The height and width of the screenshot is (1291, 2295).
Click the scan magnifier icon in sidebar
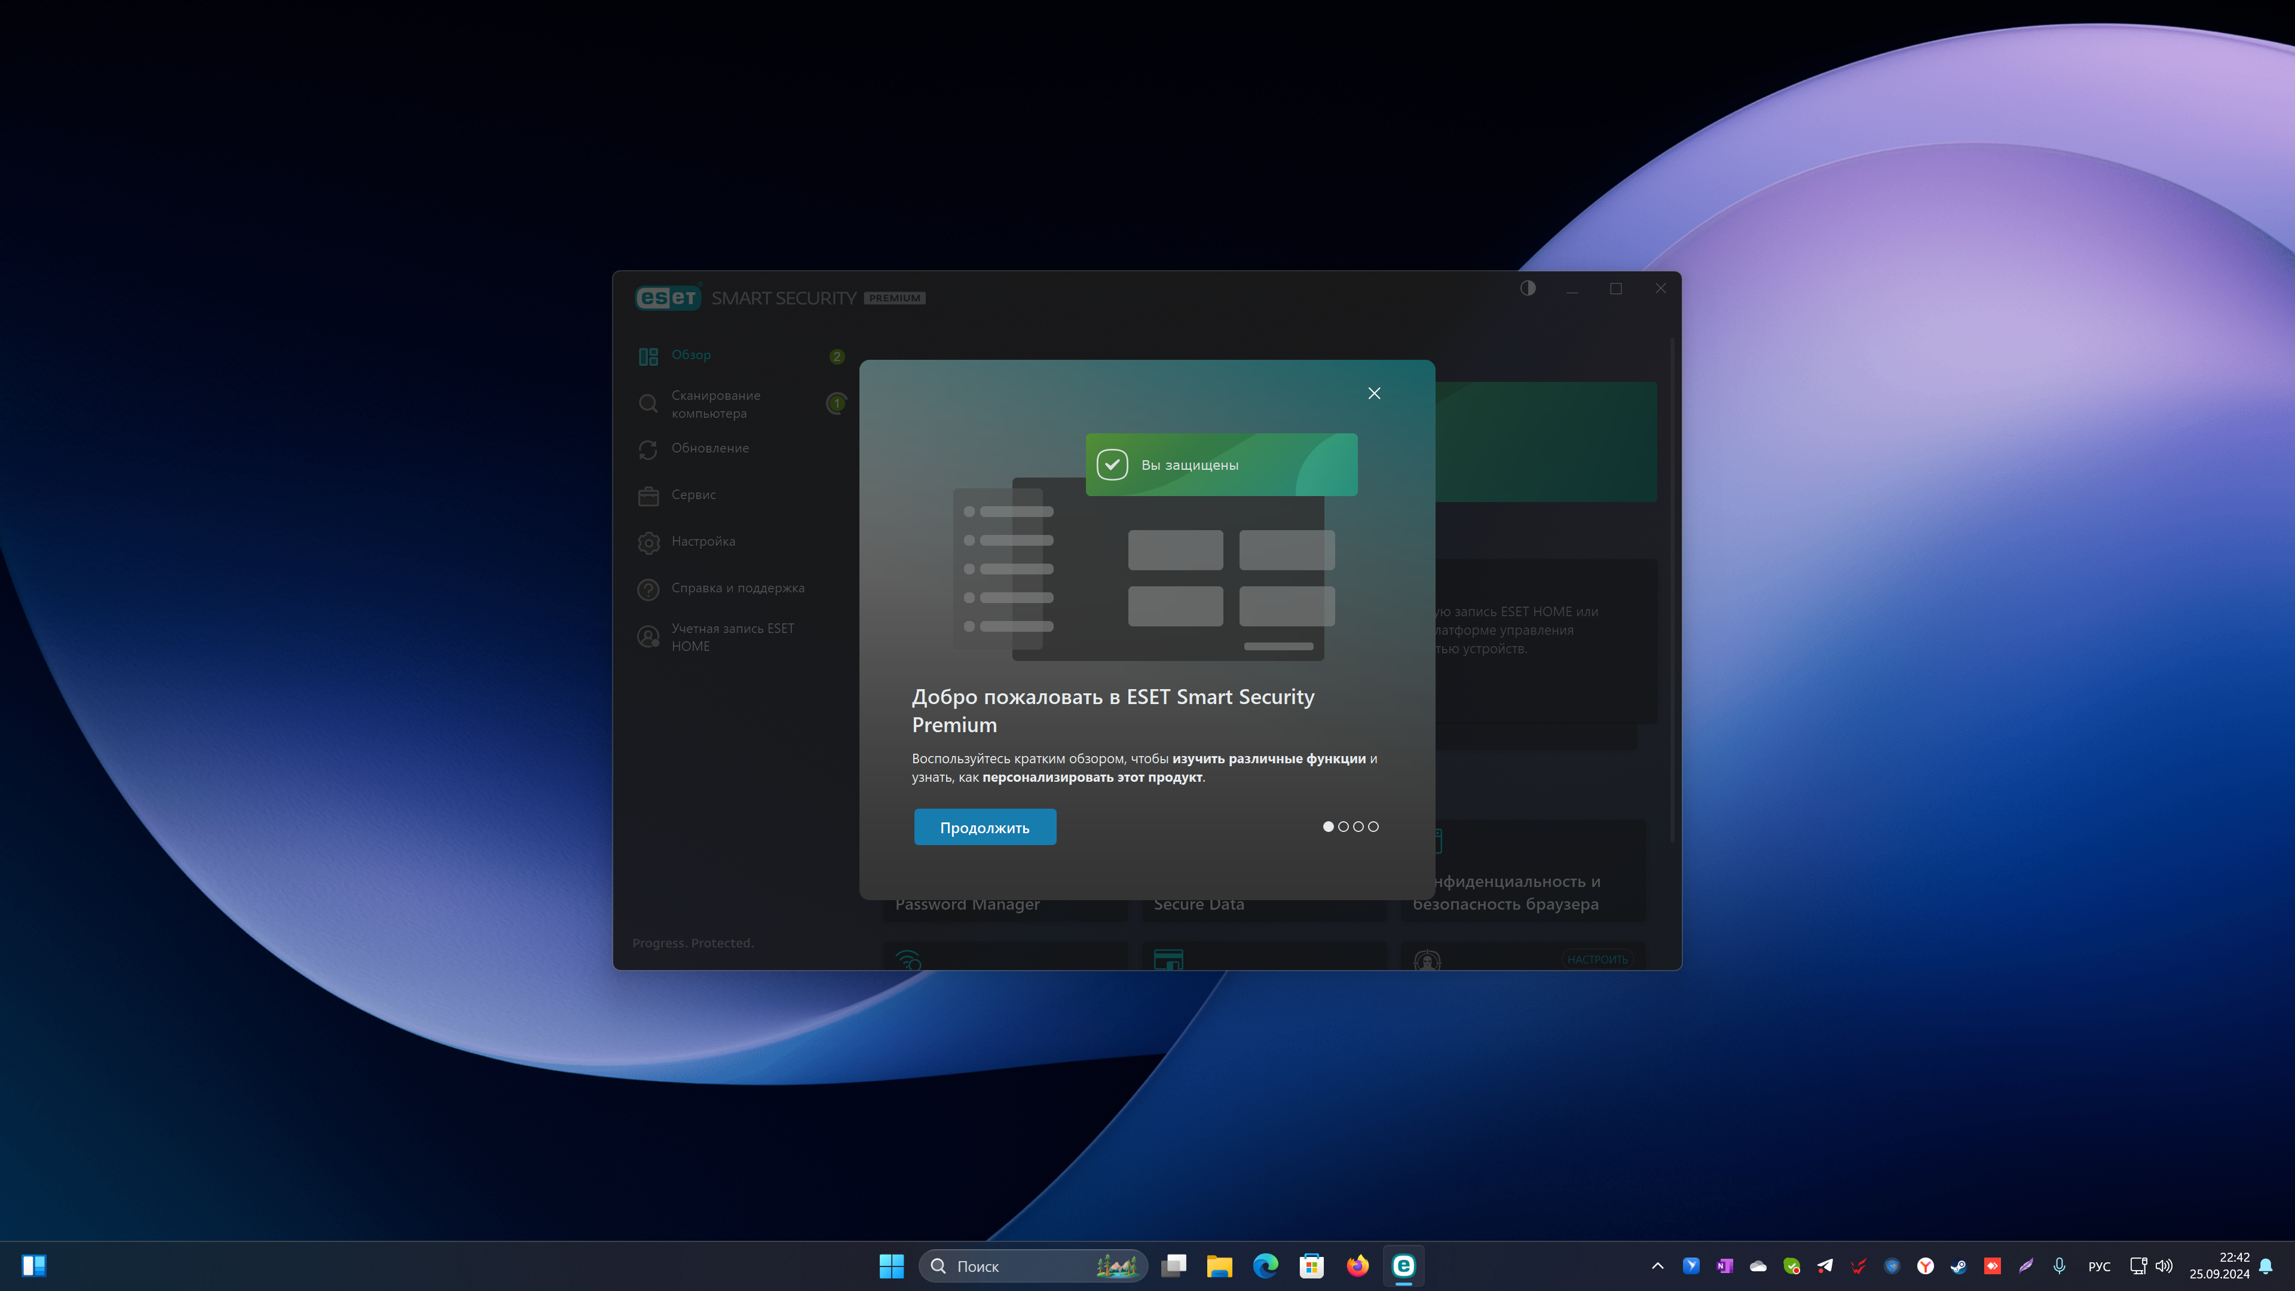pos(648,403)
